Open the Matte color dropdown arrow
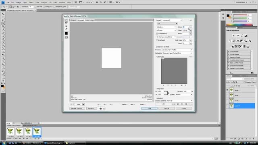This screenshot has height=145, width=258. [191, 33]
